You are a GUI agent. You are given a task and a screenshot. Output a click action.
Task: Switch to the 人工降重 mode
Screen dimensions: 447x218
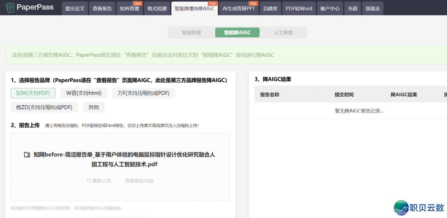(283, 32)
